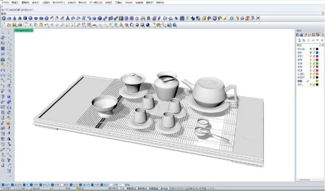Click the Paste clipboard icon
Screen dimensions: 325x191
(41, 25)
